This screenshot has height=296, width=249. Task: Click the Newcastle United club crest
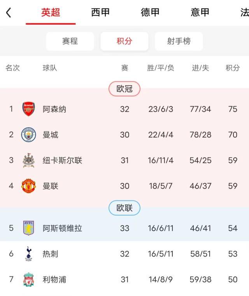(x=28, y=161)
